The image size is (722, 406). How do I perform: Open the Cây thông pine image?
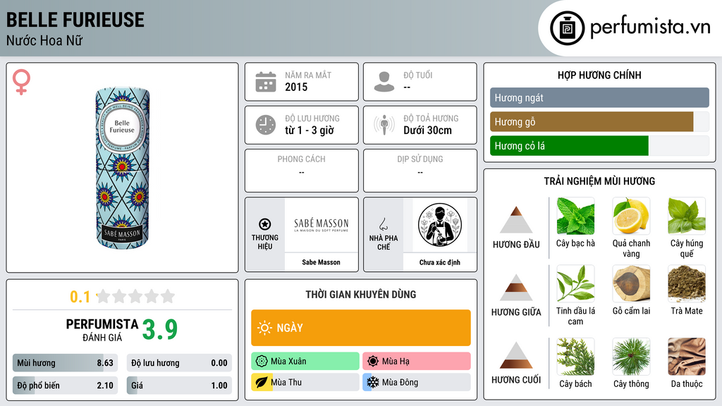[x=631, y=357]
